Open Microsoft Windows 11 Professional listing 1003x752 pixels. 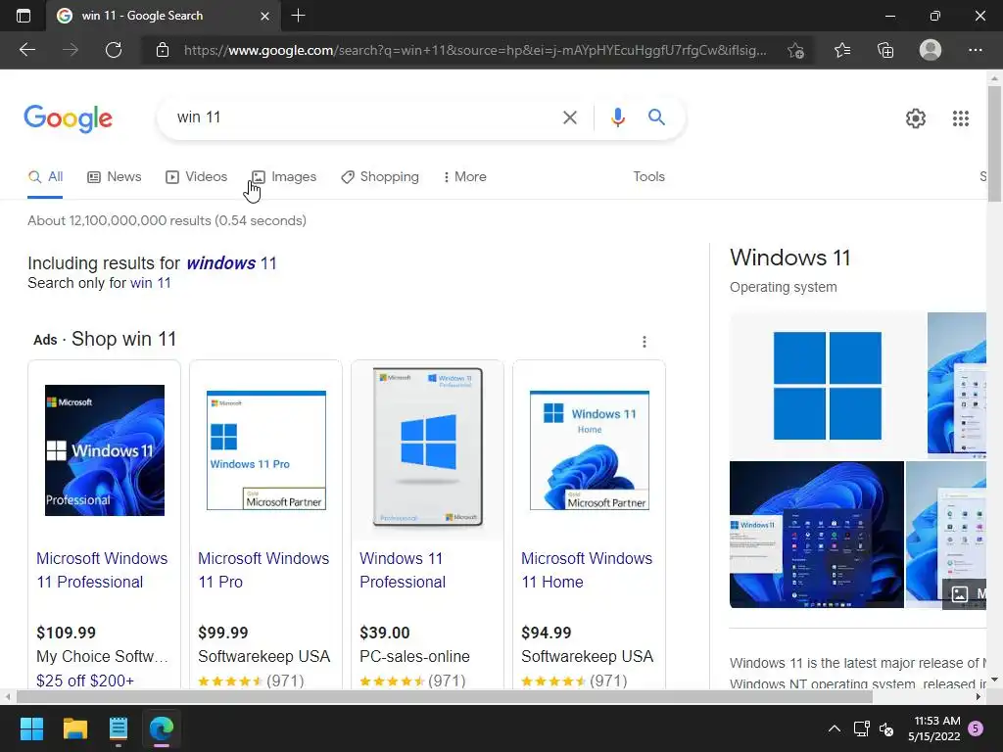(x=102, y=570)
